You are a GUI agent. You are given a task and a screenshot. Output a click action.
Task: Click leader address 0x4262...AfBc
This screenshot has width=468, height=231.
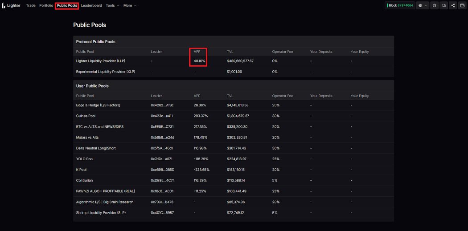(x=162, y=105)
